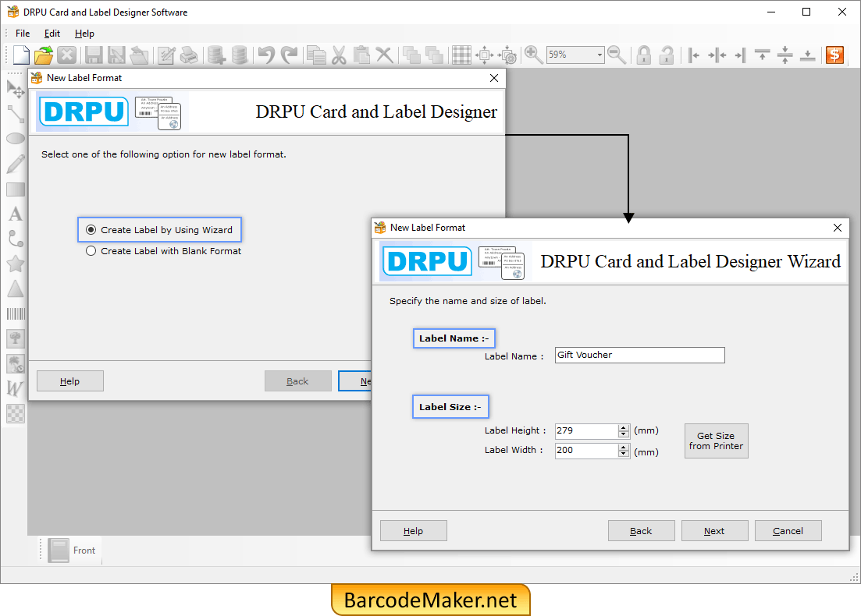Select the Arc curve tool
This screenshot has height=616, width=861.
[x=16, y=239]
